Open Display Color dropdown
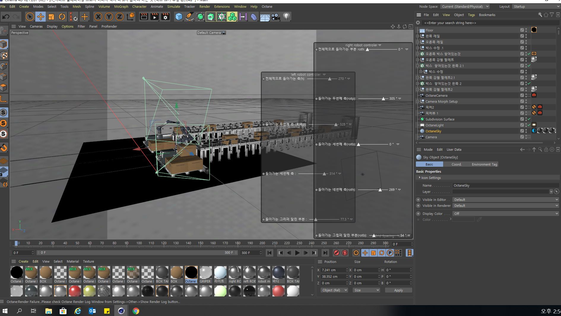 (x=506, y=214)
